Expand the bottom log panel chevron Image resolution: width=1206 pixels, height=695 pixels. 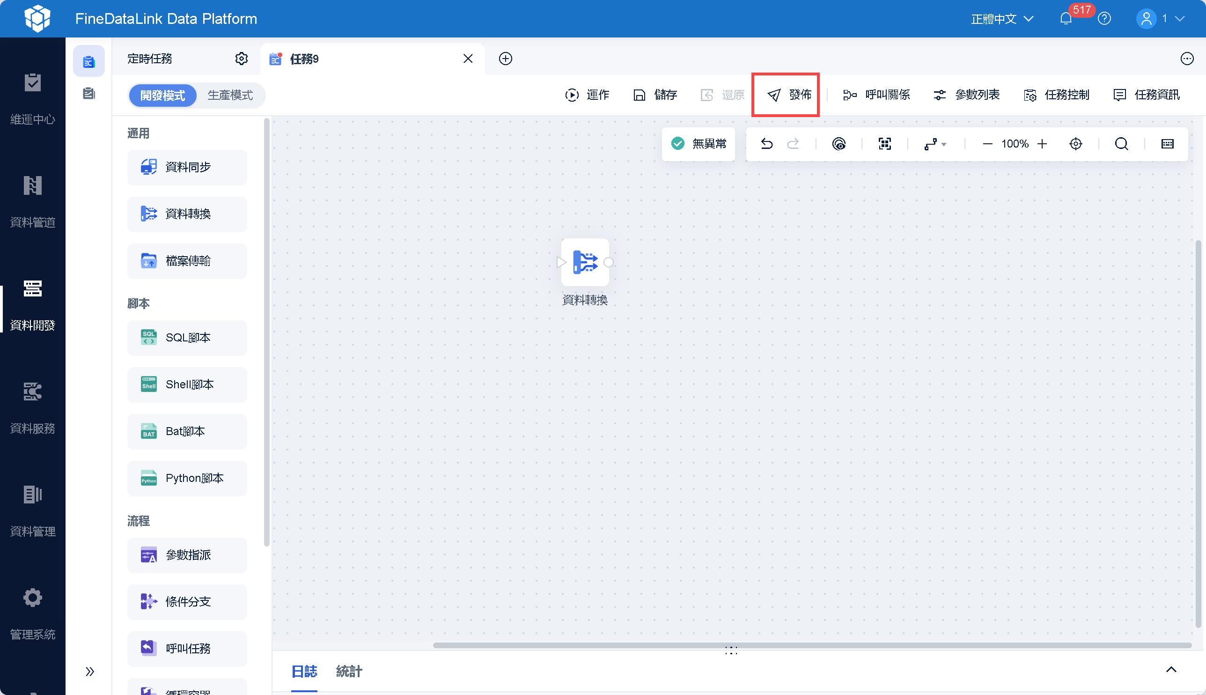click(1171, 670)
